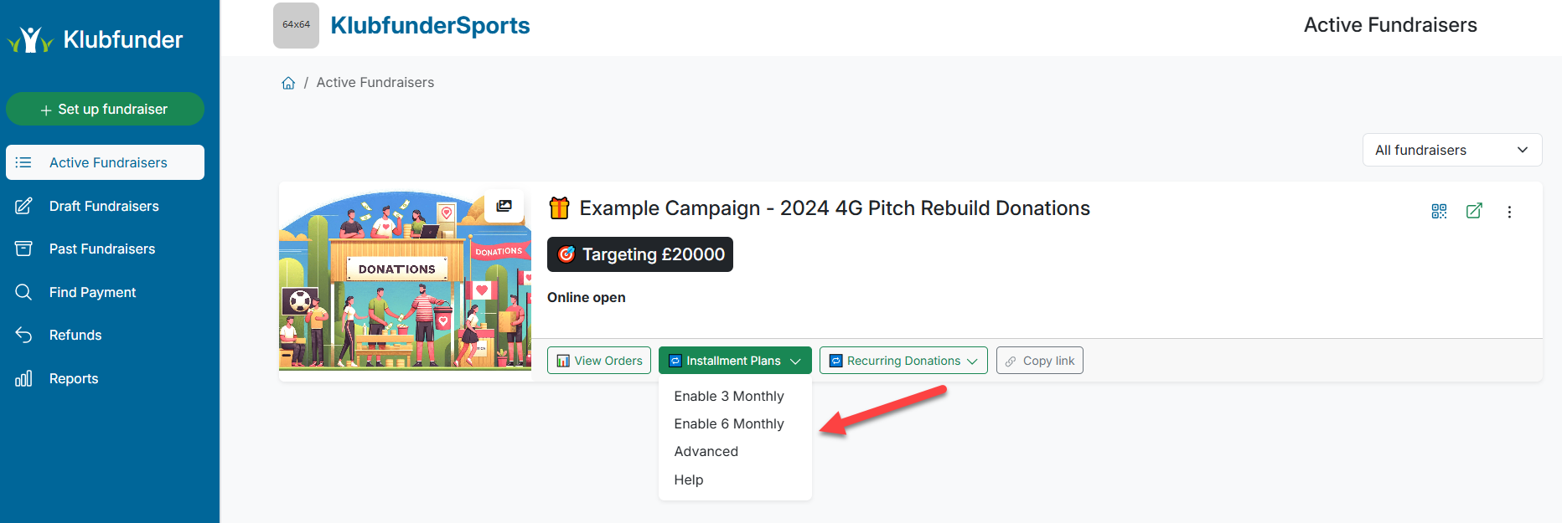Click Help in the dropdown menu
Image resolution: width=1562 pixels, height=523 pixels.
click(688, 479)
